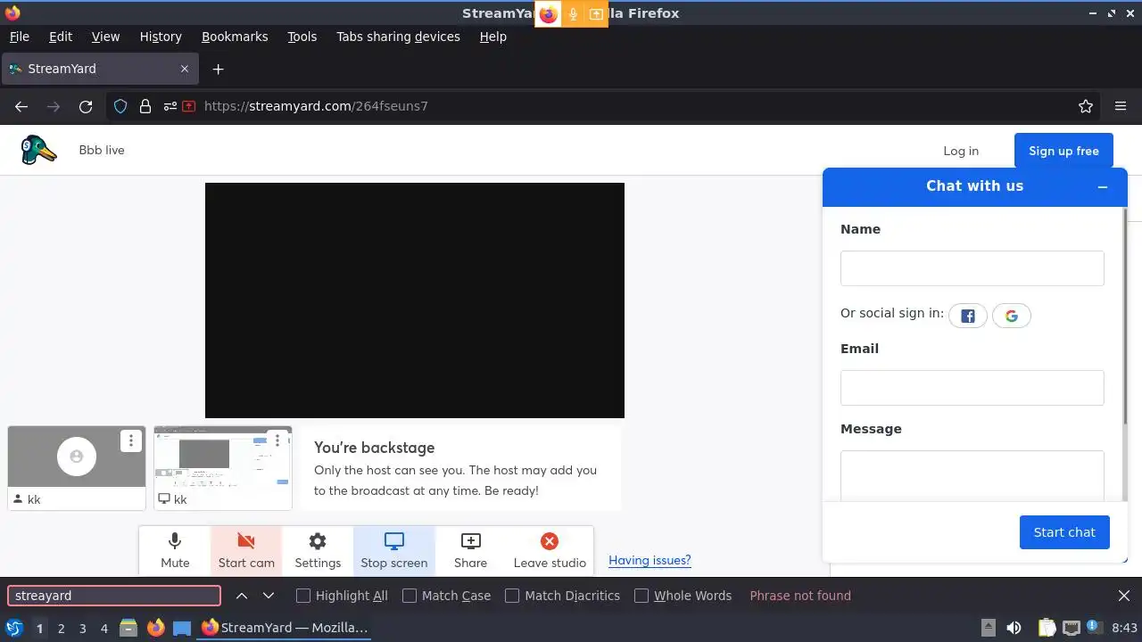
Task: Click the Start cam button
Action: (246, 550)
